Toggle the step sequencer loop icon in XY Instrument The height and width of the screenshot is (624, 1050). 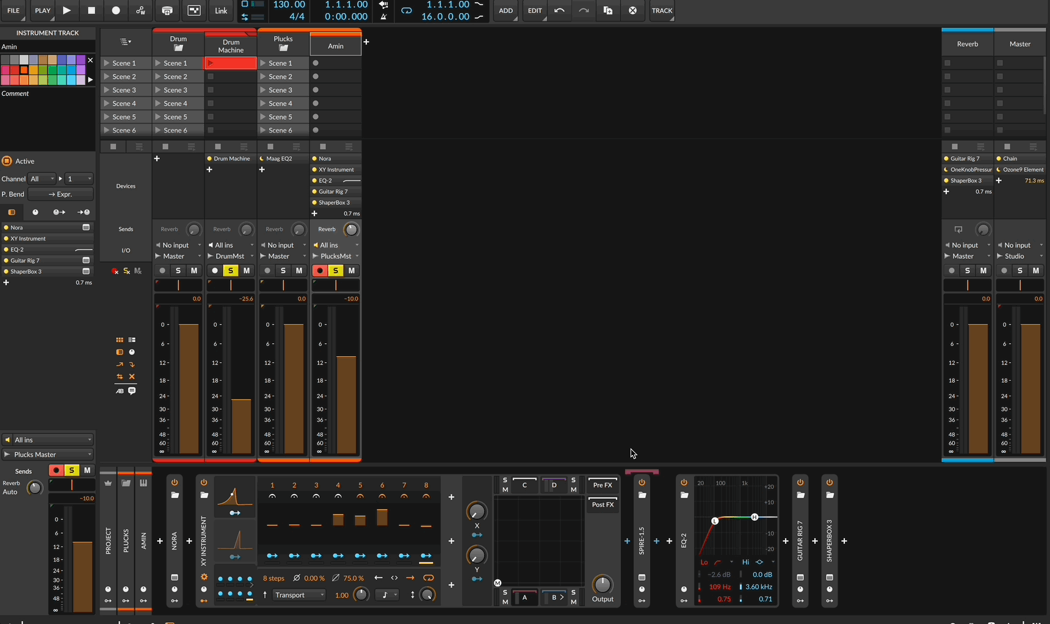coord(429,578)
